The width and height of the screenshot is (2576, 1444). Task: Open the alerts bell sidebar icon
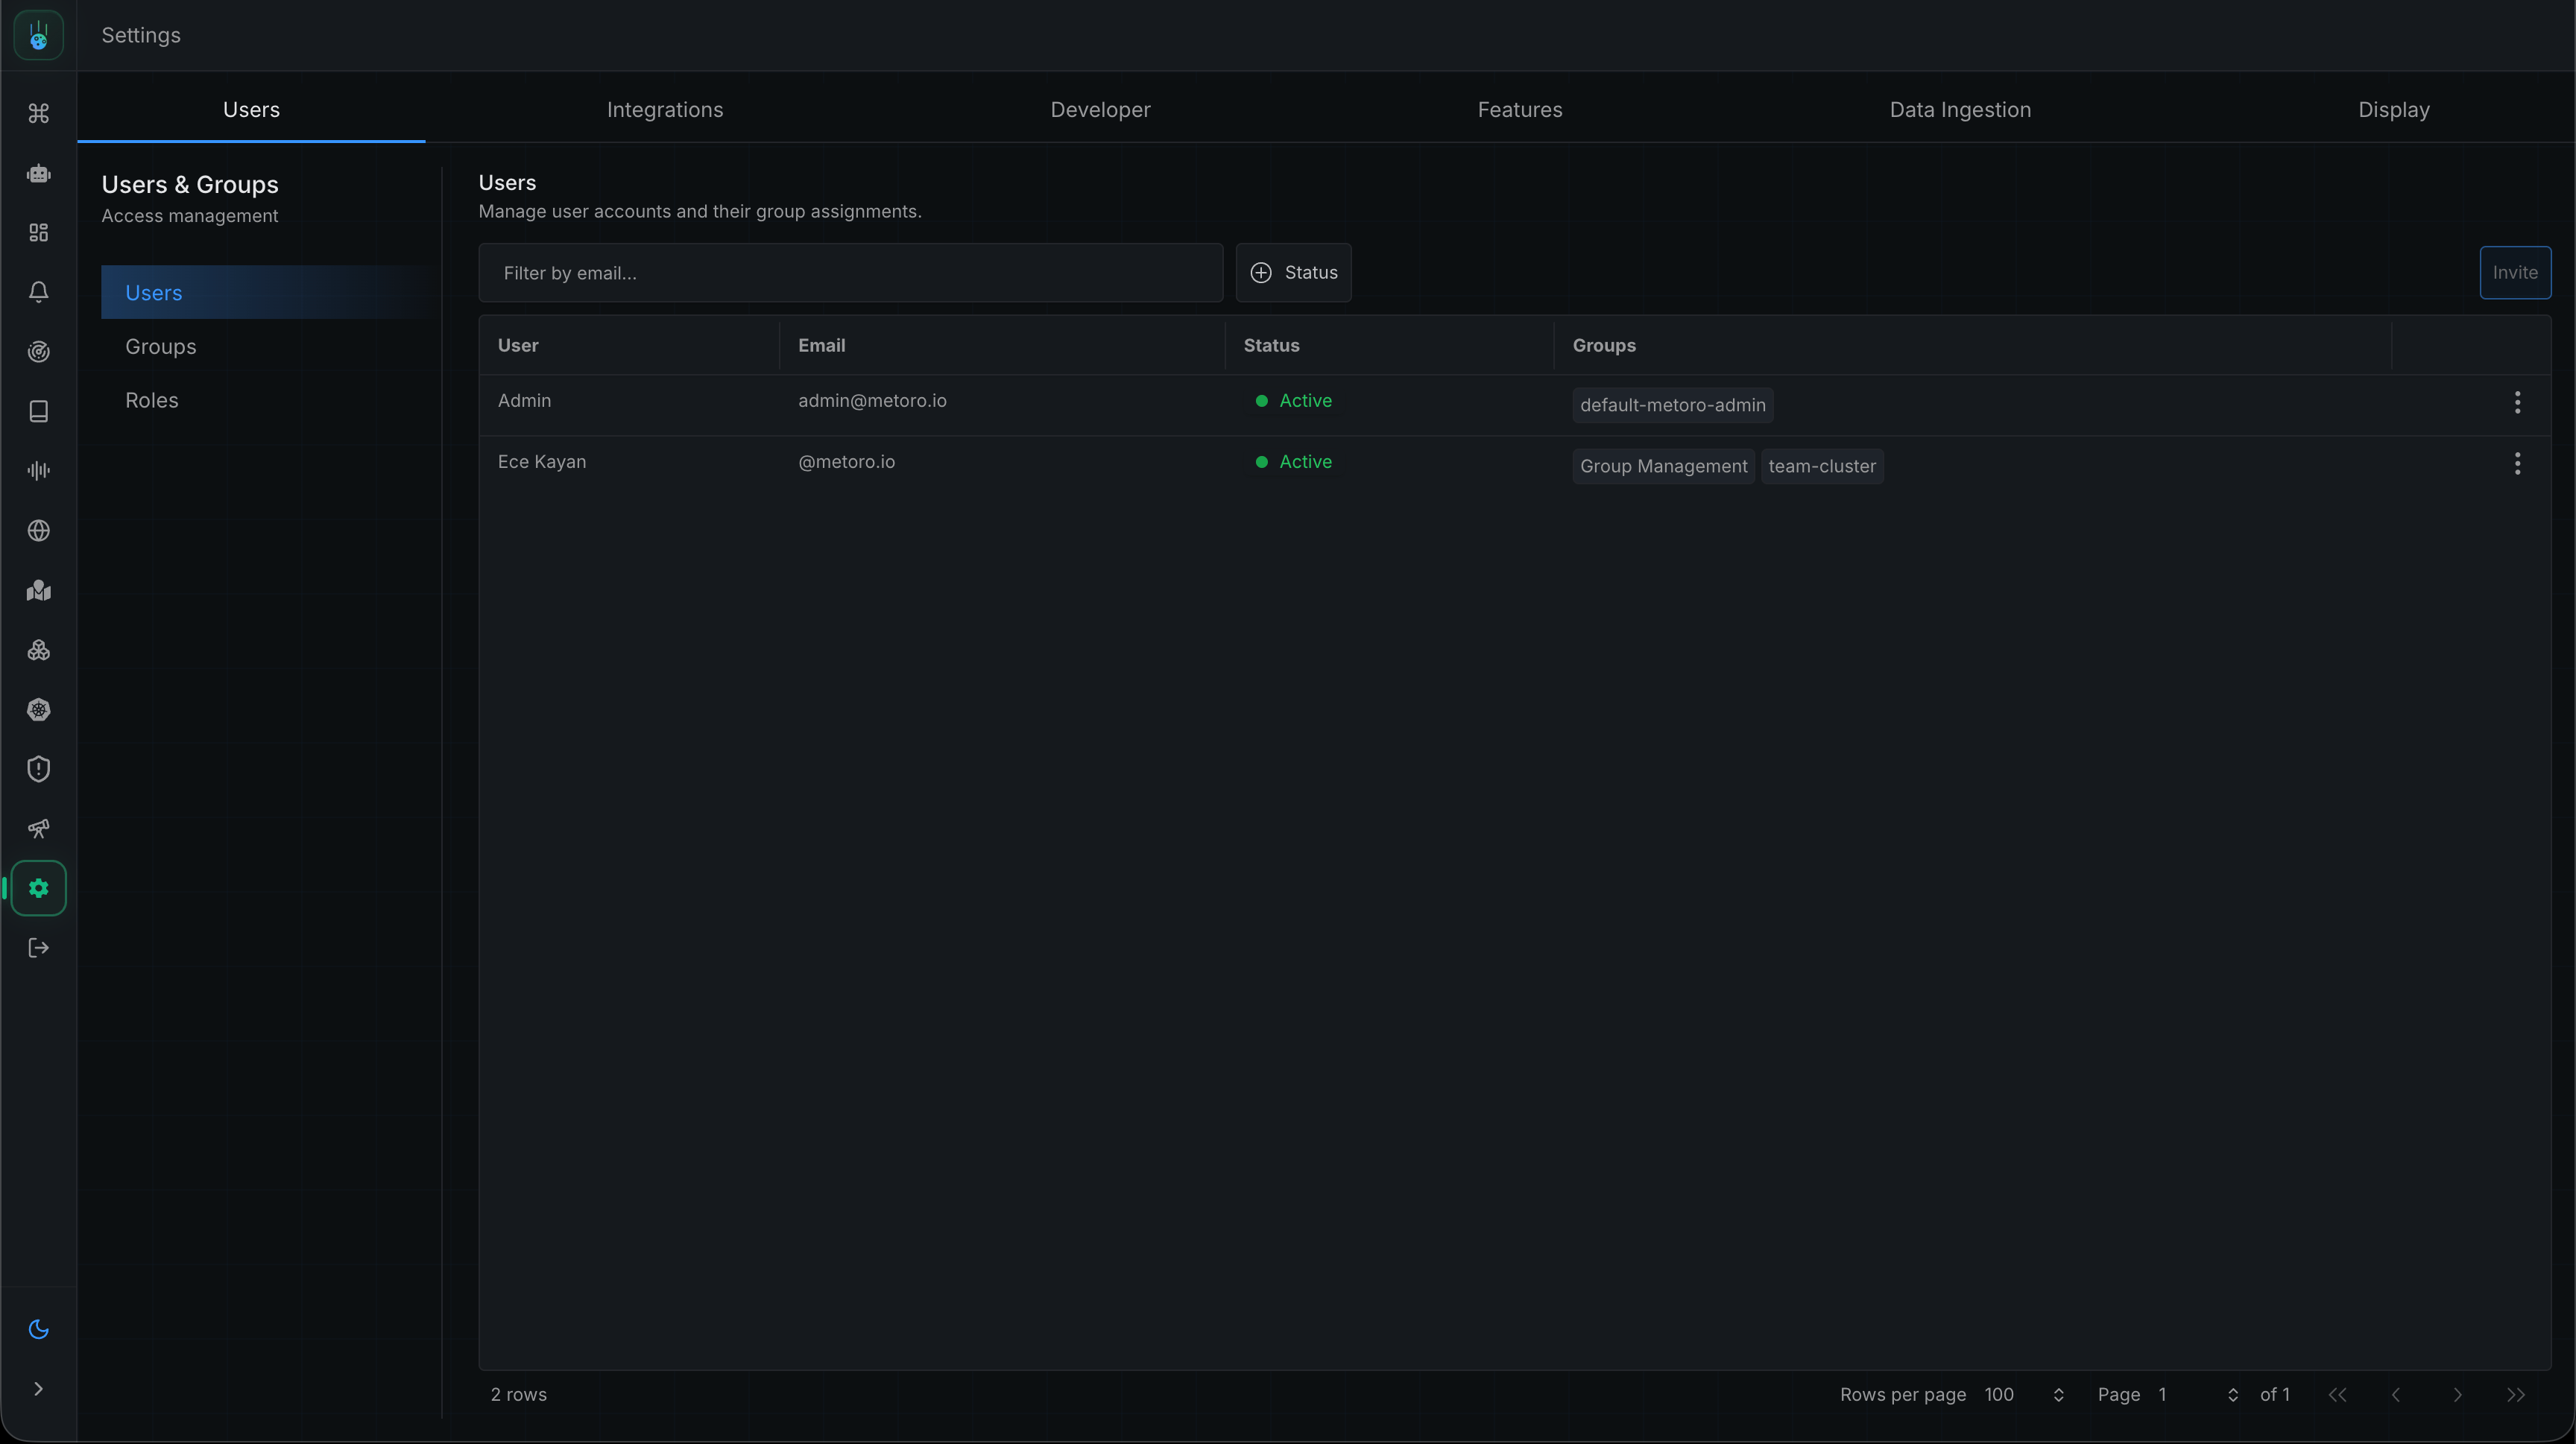click(x=38, y=292)
